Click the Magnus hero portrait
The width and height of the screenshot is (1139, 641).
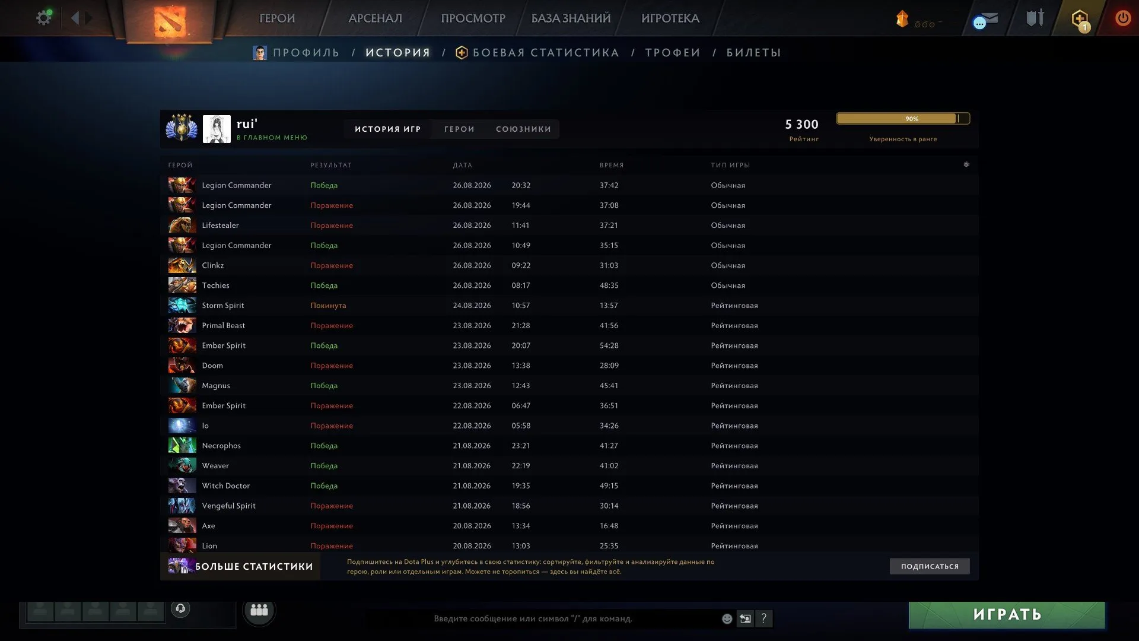182,386
